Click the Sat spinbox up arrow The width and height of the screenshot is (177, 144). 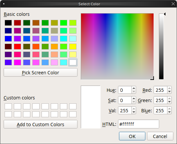(134, 98)
